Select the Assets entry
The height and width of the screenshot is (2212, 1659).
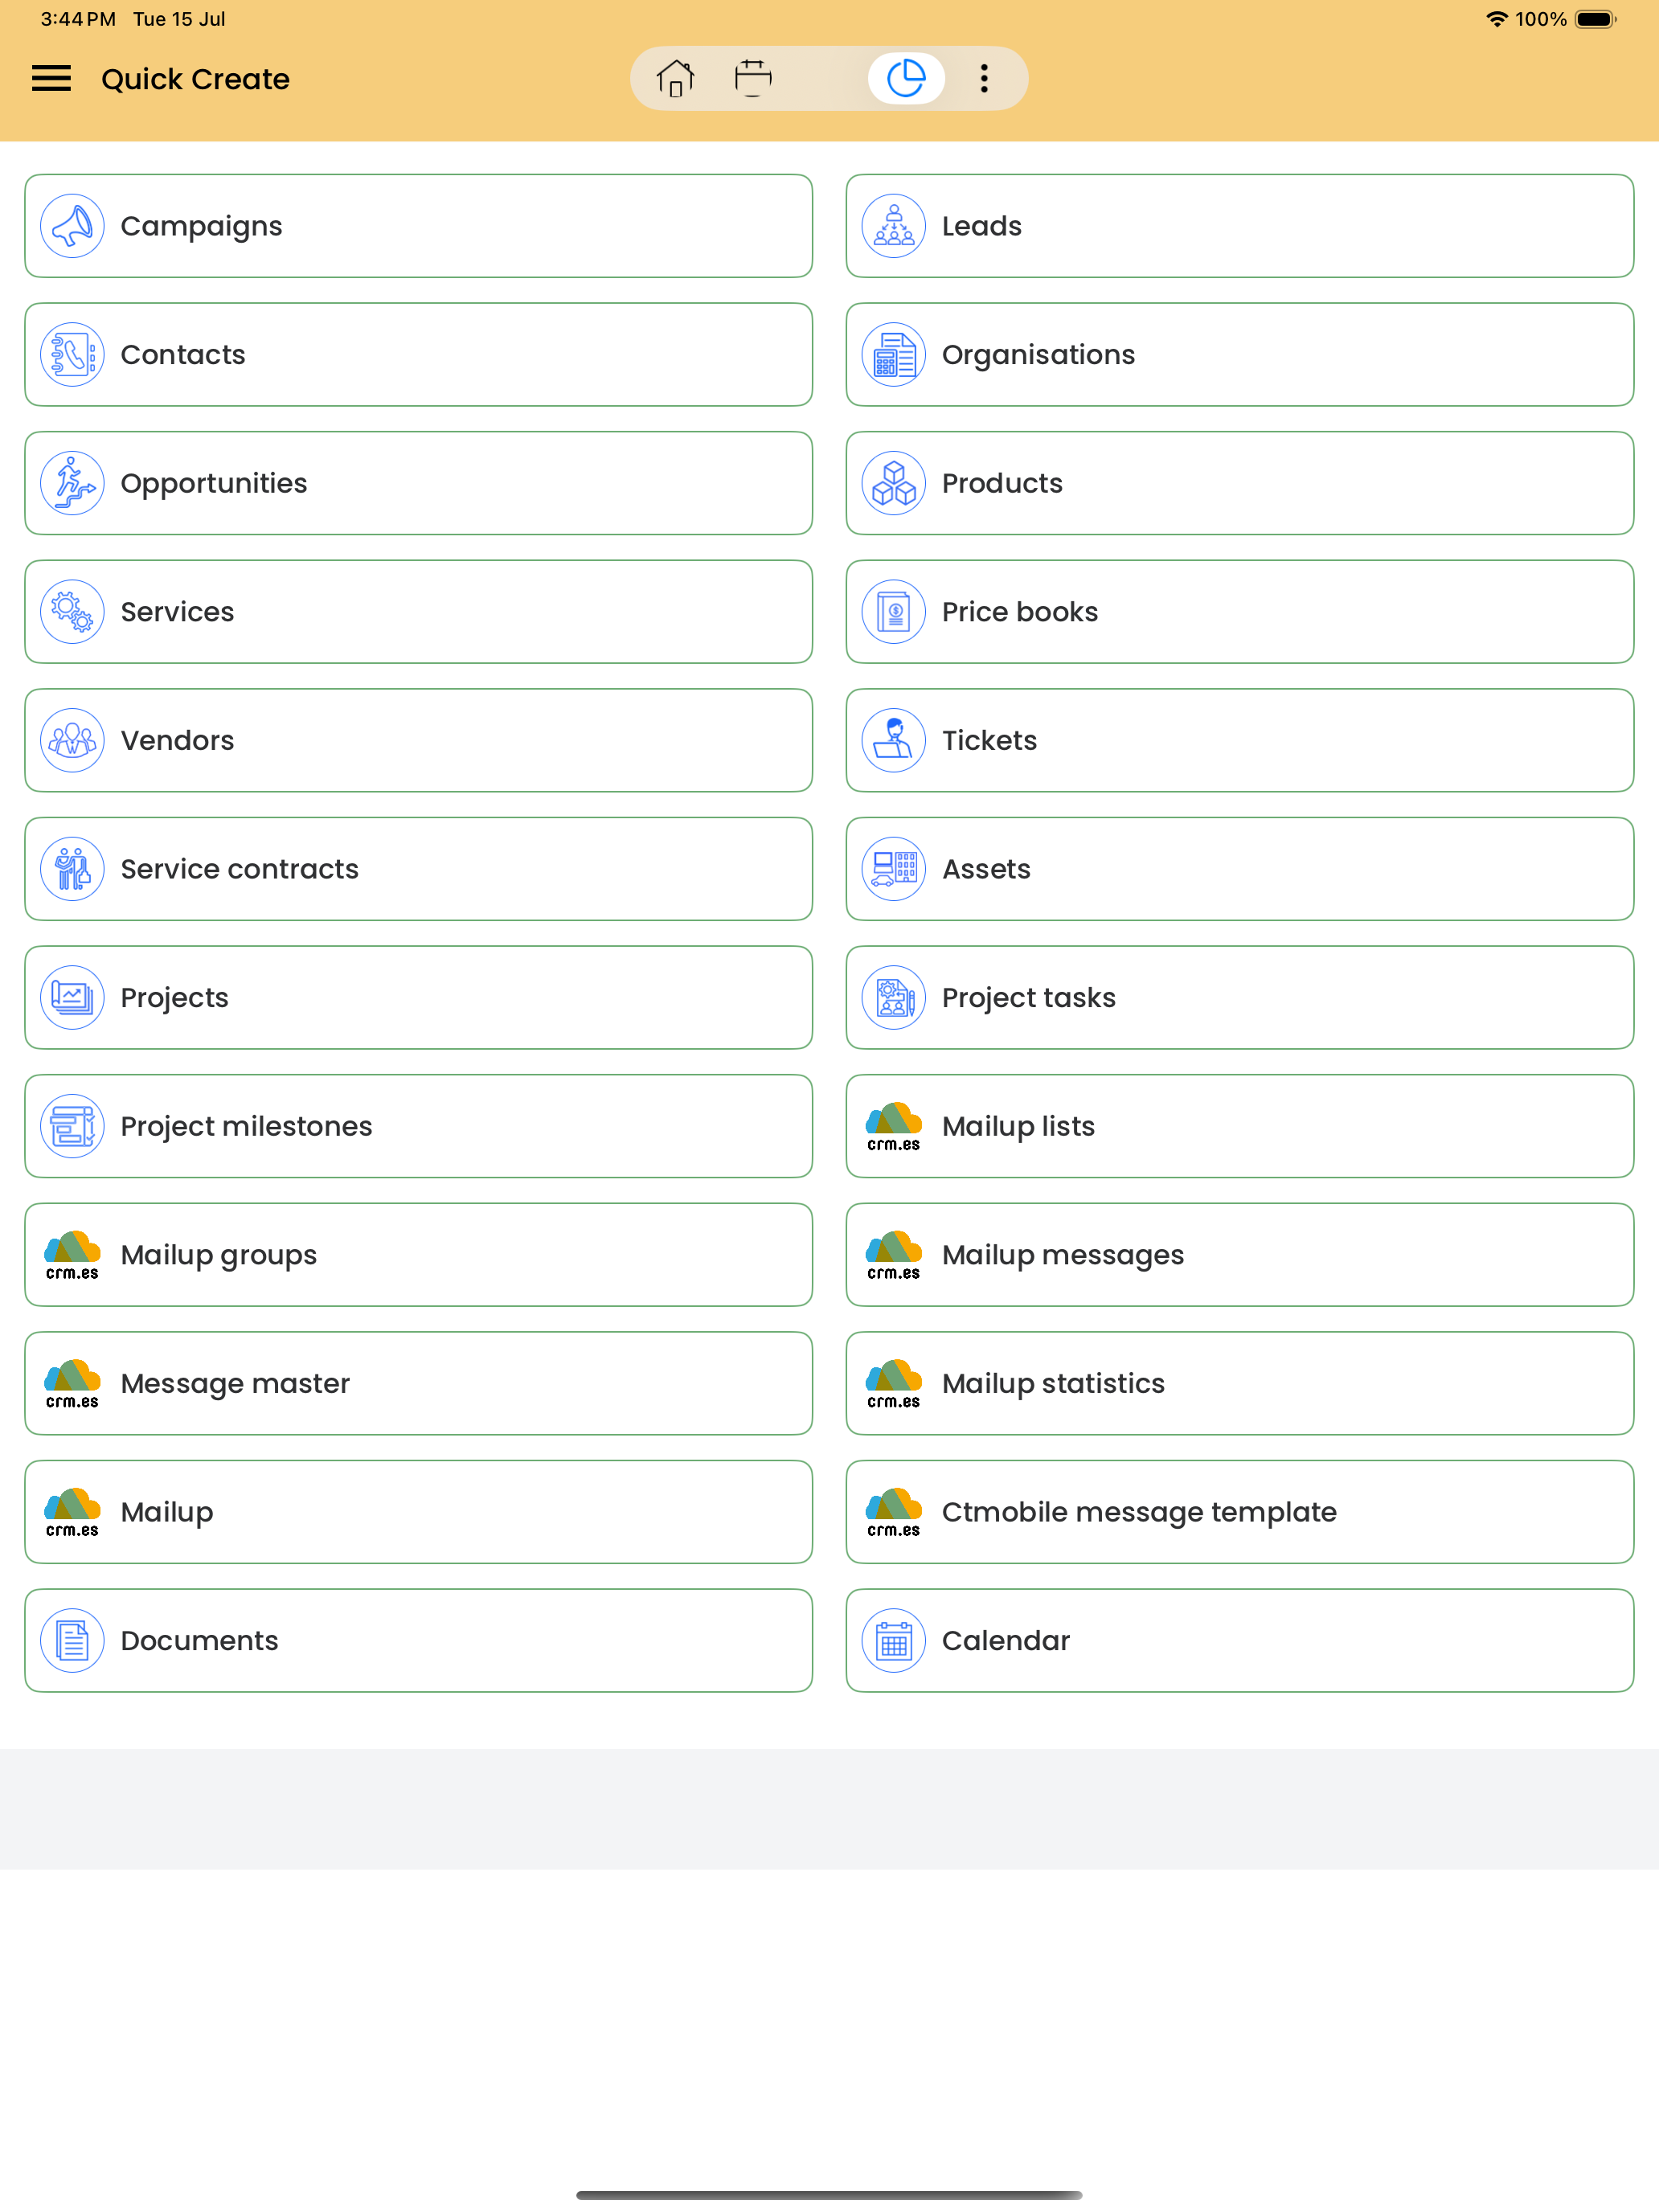coord(1239,869)
